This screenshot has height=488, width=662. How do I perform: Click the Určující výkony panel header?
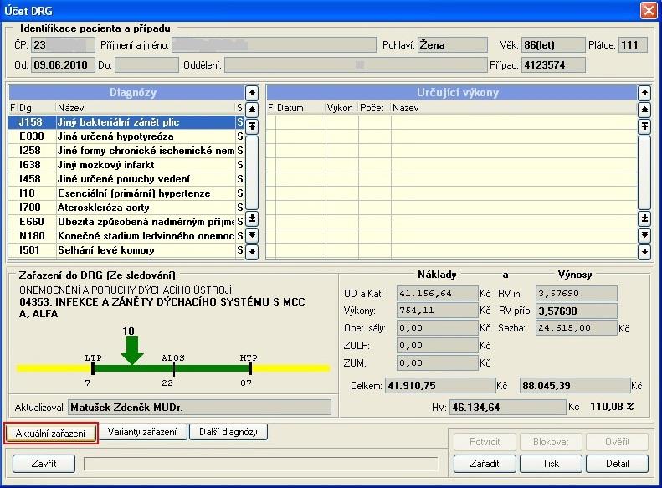(452, 92)
